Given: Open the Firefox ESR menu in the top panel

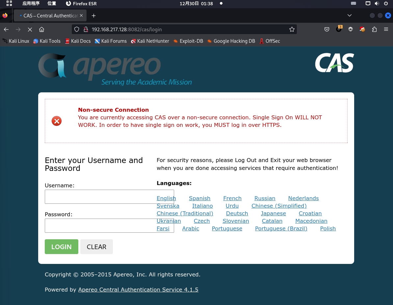Looking at the screenshot, I should coord(81,4).
